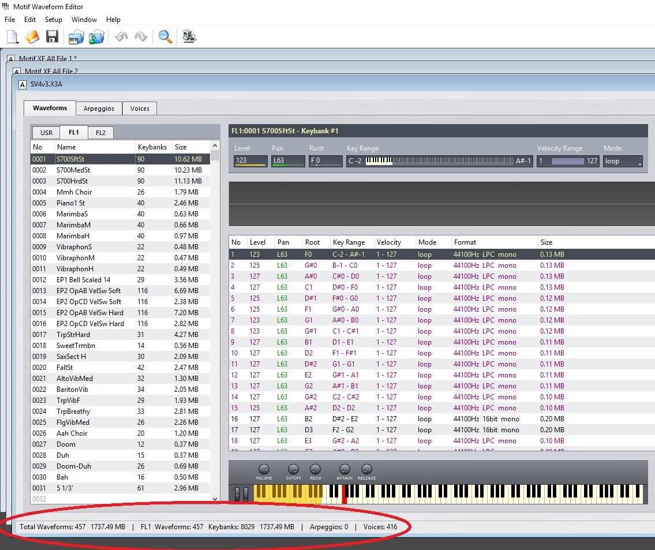Screen dimensions: 655x550
Task: Click the keyboard folder import icon
Action: [76, 37]
